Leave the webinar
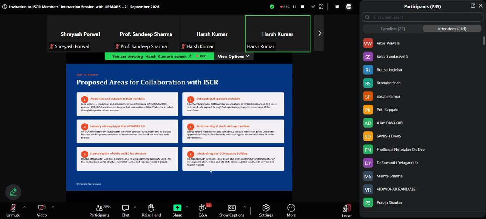The width and height of the screenshot is (486, 219). coord(347,211)
